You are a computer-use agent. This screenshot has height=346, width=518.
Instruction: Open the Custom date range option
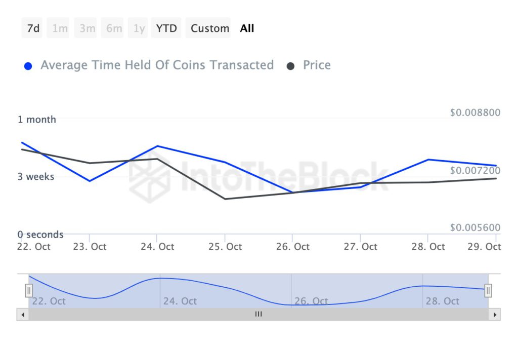pyautogui.click(x=209, y=28)
